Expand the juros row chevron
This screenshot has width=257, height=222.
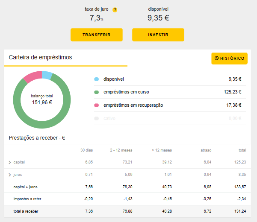coord(10,175)
